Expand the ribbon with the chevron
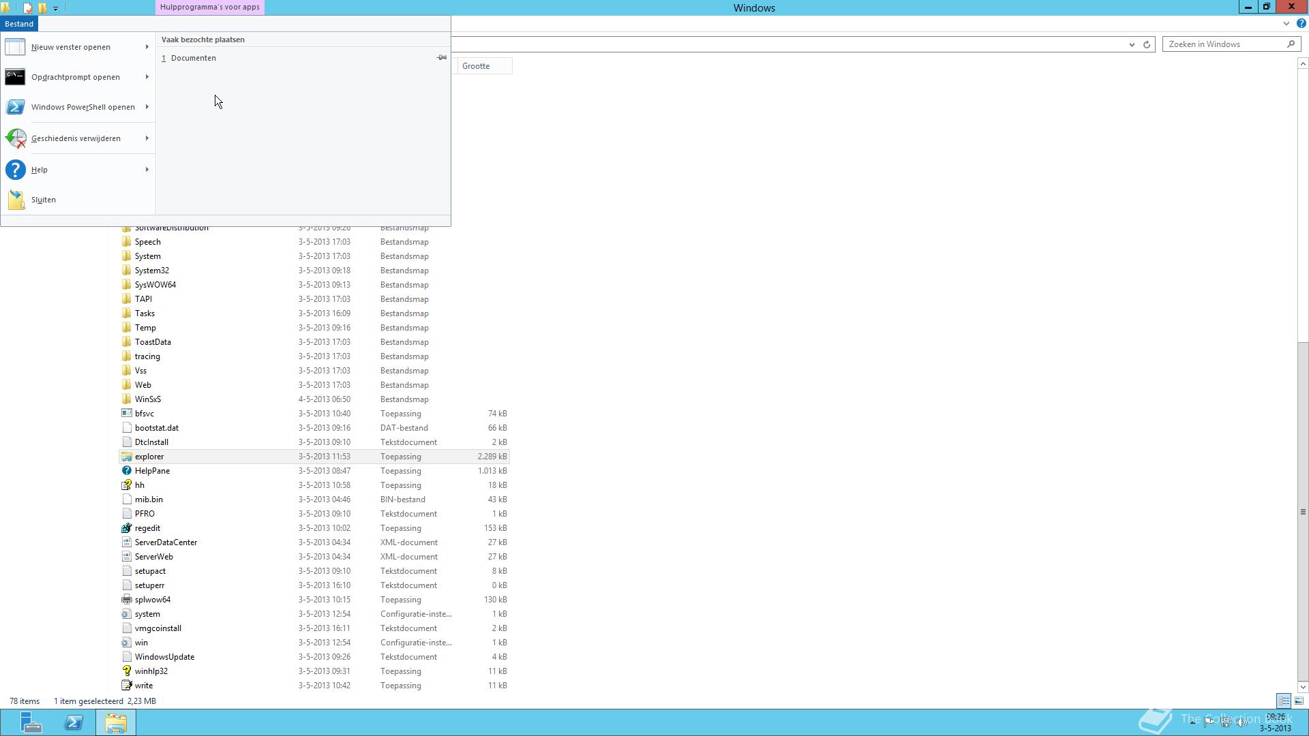Screen dimensions: 1309x736 [1286, 24]
